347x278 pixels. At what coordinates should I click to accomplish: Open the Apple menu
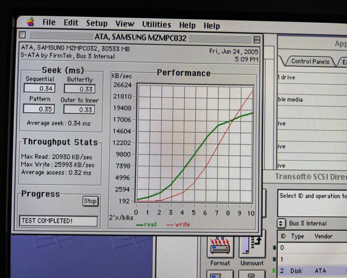(x=31, y=22)
